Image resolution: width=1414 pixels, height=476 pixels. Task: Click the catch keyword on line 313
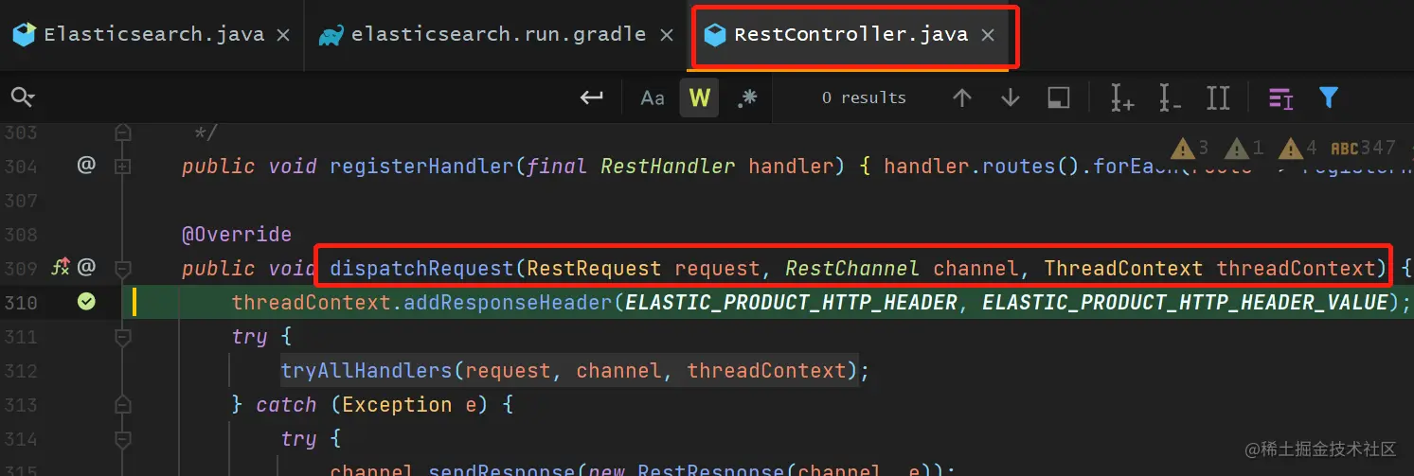click(x=286, y=405)
